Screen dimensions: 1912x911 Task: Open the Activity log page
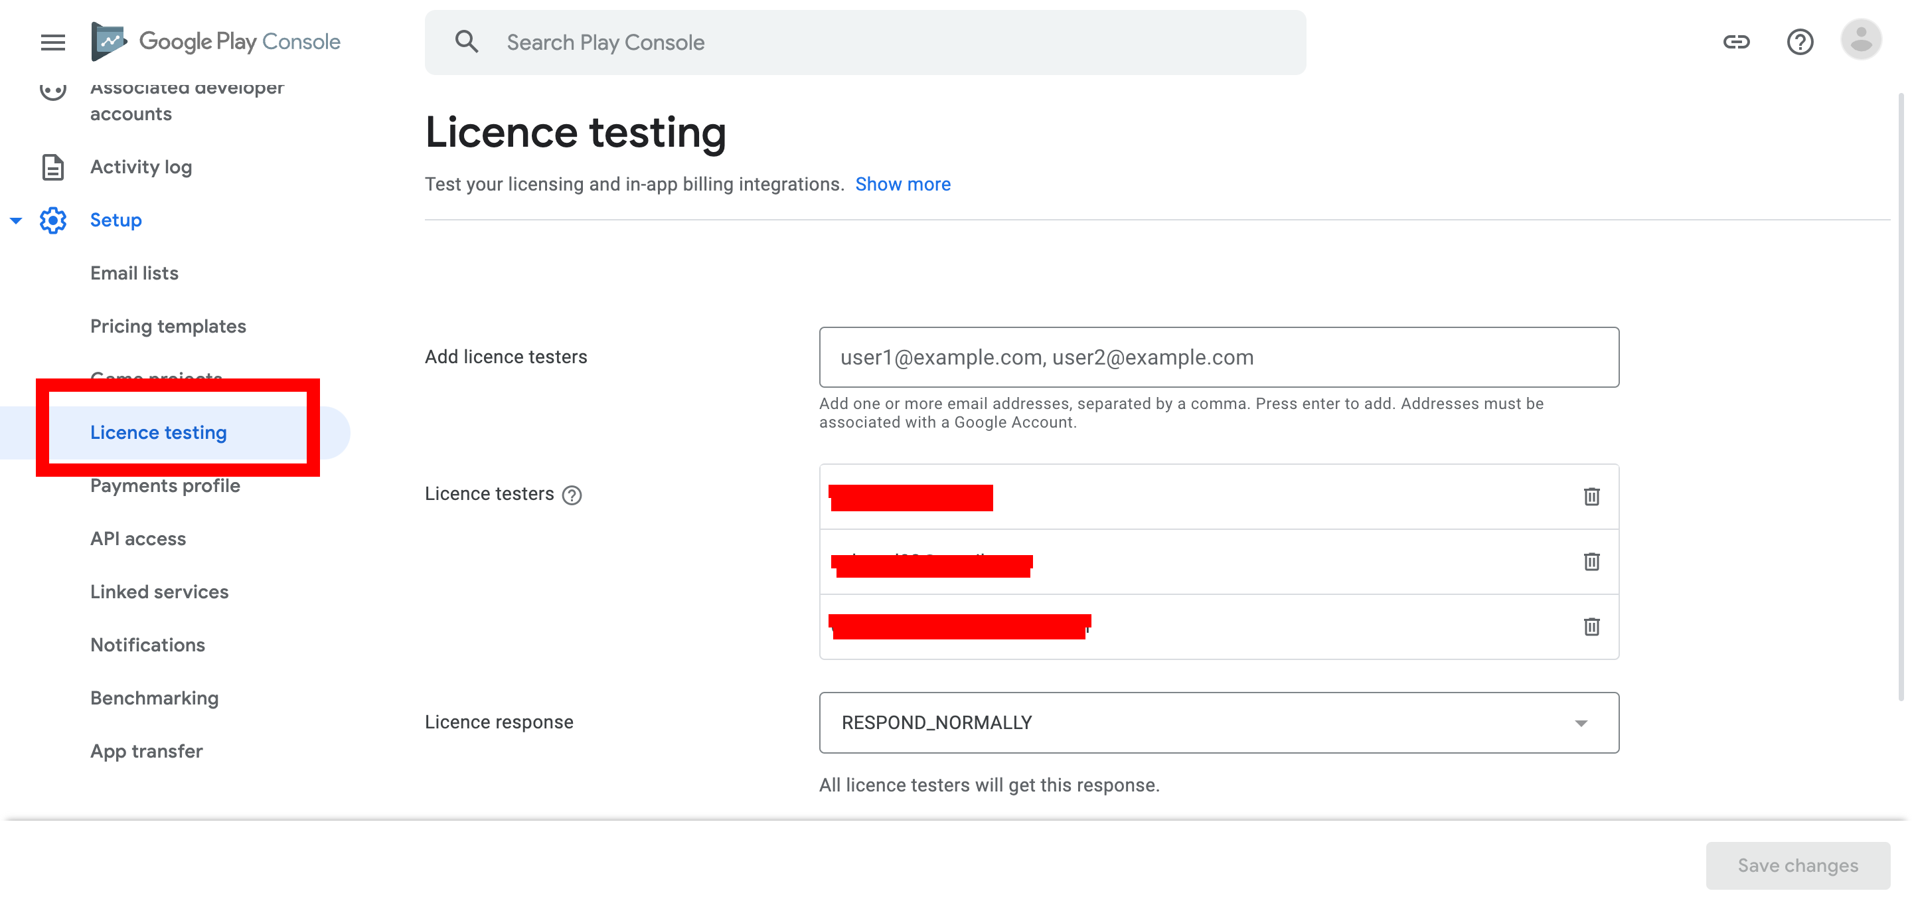click(141, 167)
